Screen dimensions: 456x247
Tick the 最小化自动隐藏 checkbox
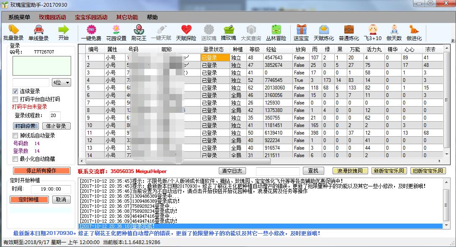[15, 159]
